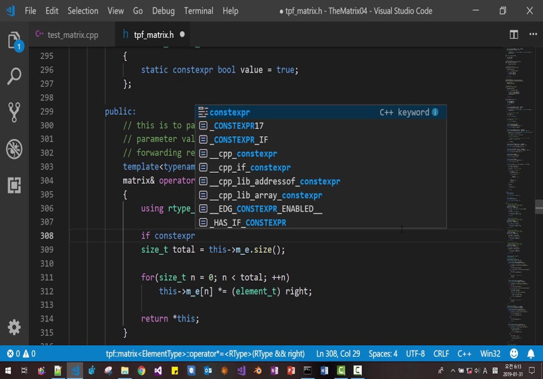Show hidden system tray icons

(453, 370)
